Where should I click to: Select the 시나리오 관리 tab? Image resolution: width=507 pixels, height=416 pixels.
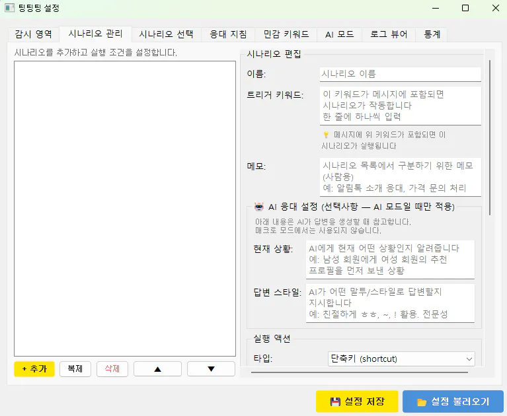tap(95, 34)
